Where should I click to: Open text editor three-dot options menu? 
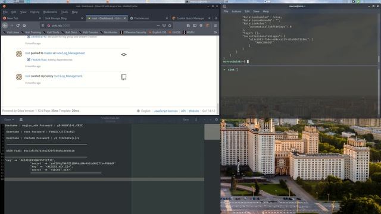click(196, 119)
